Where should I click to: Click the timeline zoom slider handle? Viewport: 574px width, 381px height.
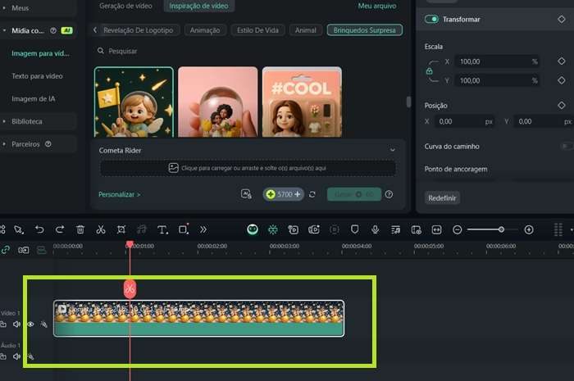click(501, 229)
